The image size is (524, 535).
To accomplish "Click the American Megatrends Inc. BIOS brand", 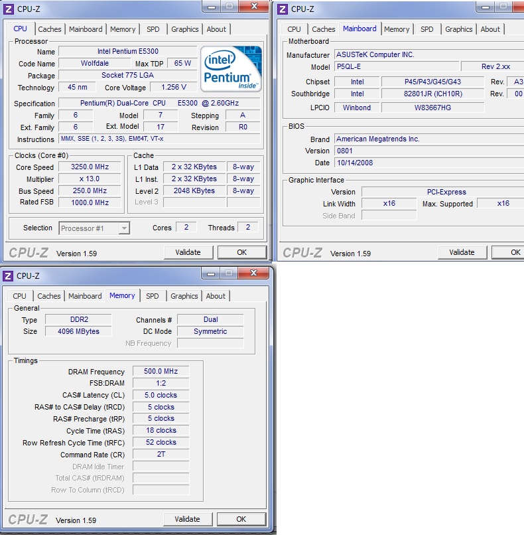I will (x=429, y=139).
